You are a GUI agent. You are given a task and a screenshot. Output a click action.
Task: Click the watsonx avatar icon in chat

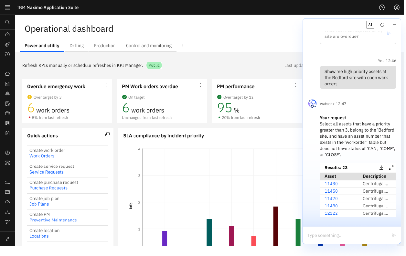click(x=312, y=104)
